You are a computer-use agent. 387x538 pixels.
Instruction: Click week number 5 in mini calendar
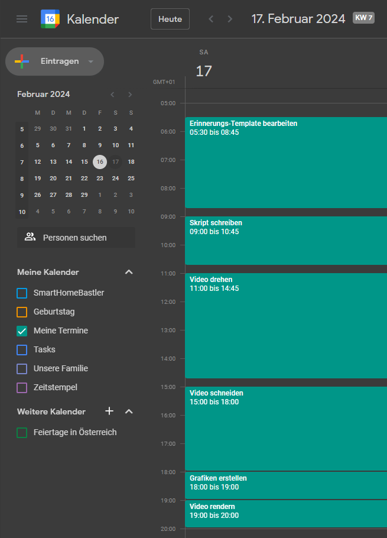[x=22, y=129]
